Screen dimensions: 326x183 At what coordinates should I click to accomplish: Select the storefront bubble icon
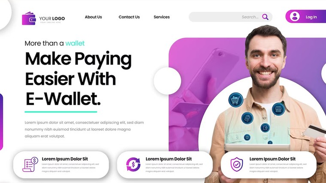[278, 109]
